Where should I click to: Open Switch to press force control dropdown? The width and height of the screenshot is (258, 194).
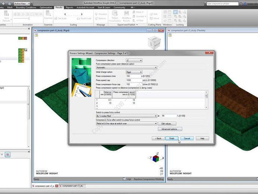point(126,116)
